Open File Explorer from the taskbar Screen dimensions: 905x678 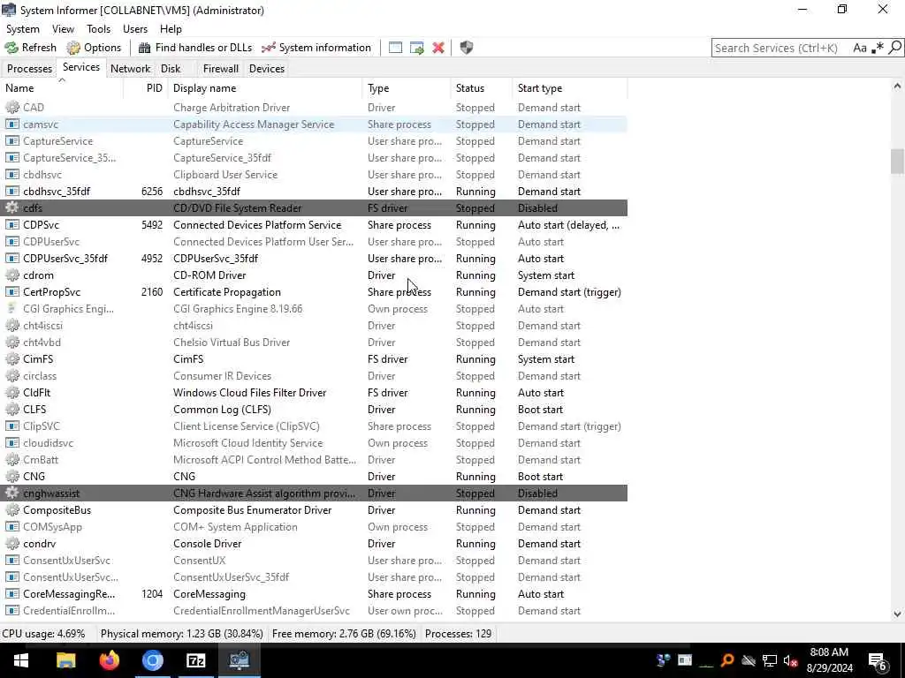65,660
